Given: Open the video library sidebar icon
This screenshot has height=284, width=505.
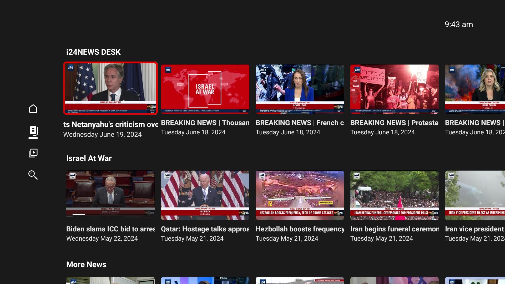Looking at the screenshot, I should pos(33,153).
